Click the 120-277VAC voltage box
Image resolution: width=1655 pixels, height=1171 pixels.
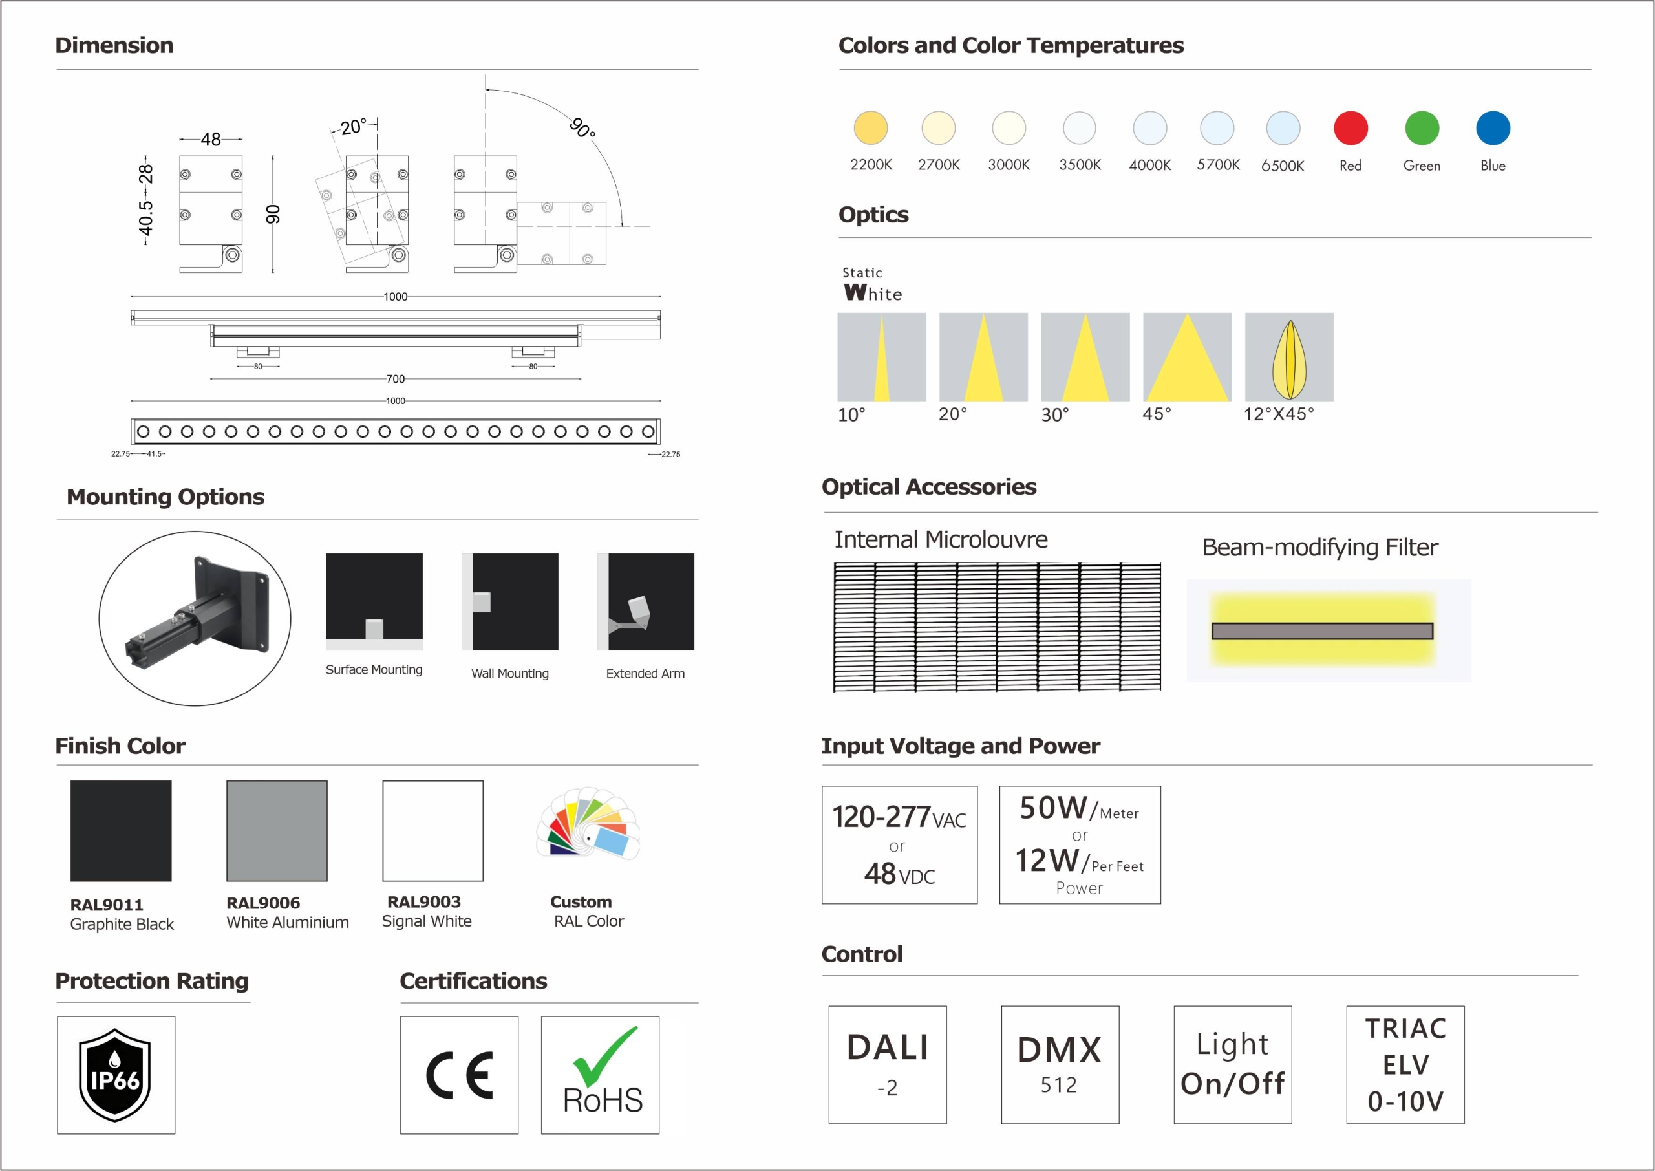tap(899, 844)
